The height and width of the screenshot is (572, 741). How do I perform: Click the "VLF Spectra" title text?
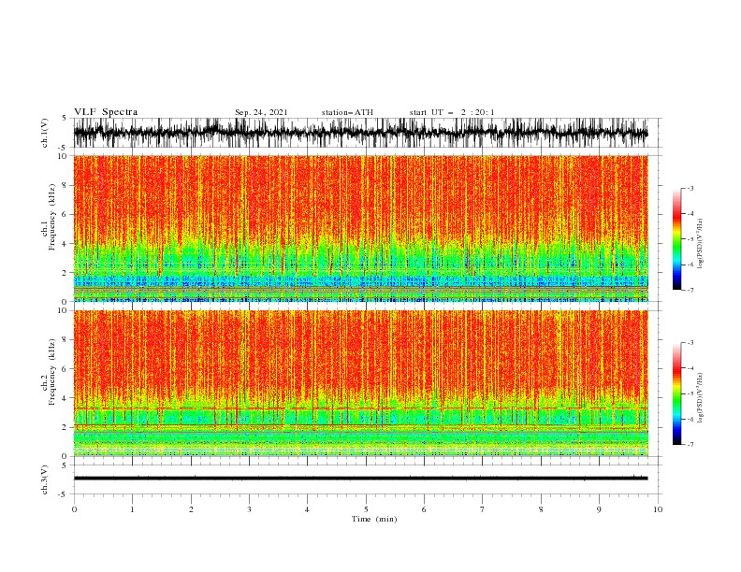click(x=106, y=112)
